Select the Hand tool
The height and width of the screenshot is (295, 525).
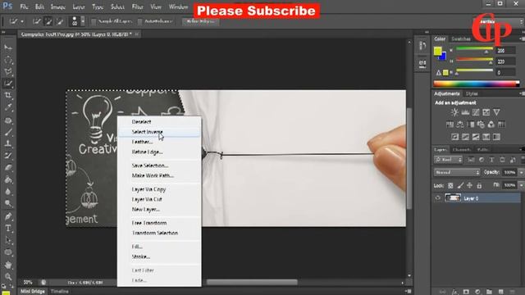(8, 265)
